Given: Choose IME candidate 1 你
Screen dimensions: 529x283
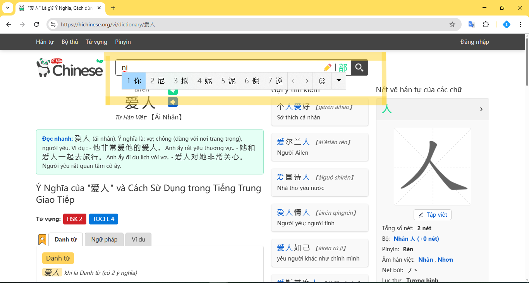Looking at the screenshot, I should point(134,81).
